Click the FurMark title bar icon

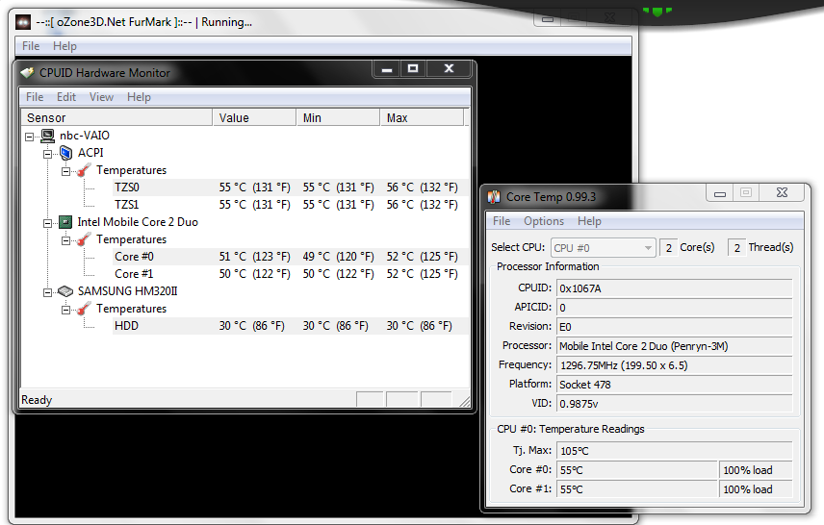coord(23,22)
